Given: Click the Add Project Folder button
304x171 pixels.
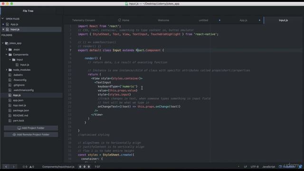Looking at the screenshot, I should 31,128.
